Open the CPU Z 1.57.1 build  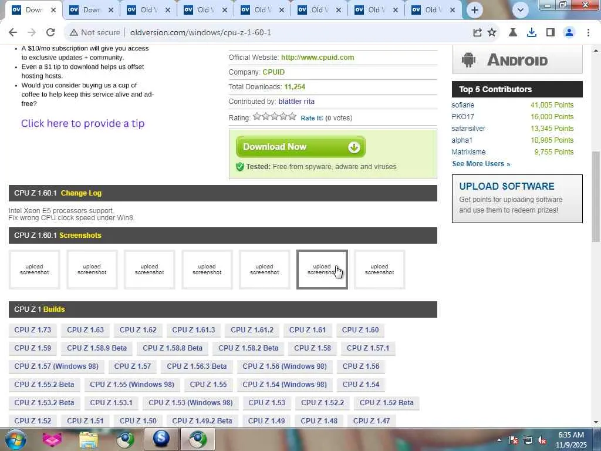click(368, 348)
